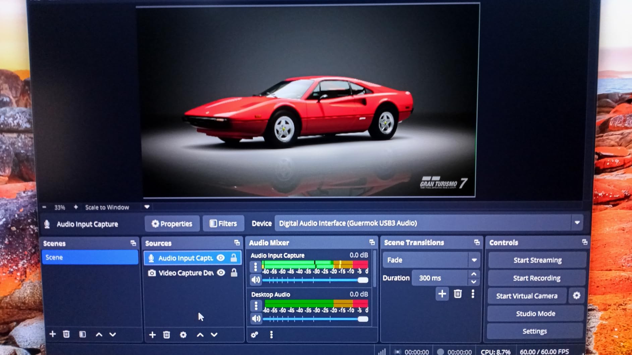Undock the Scenes panel
This screenshot has height=355, width=632.
133,243
